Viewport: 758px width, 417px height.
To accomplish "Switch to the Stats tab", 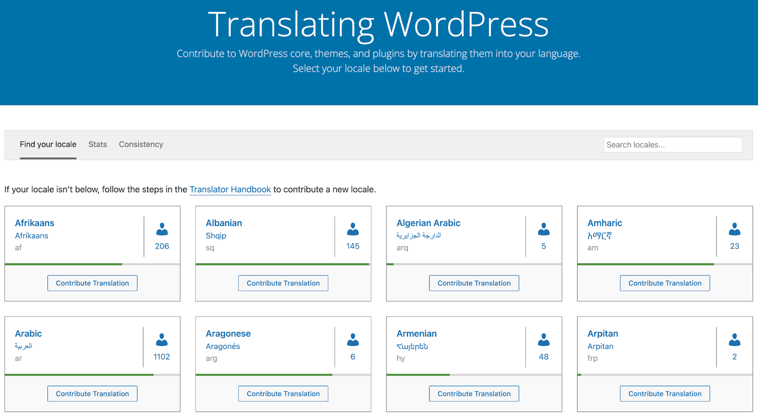I will pyautogui.click(x=98, y=144).
